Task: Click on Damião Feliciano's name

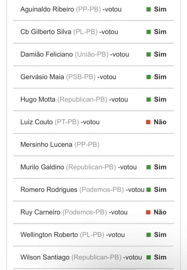Action: pos(47,55)
